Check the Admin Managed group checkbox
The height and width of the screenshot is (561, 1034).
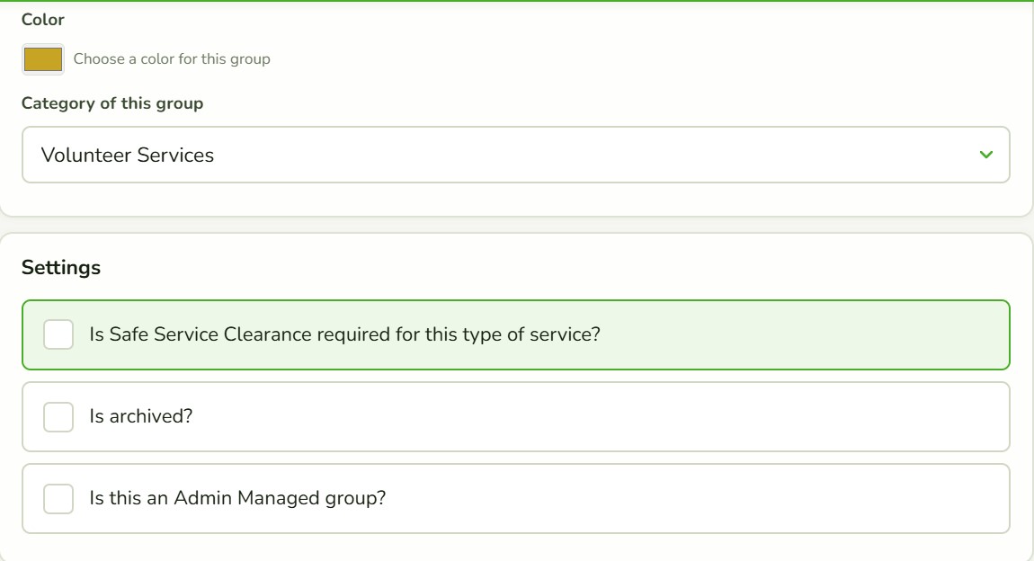pos(58,498)
